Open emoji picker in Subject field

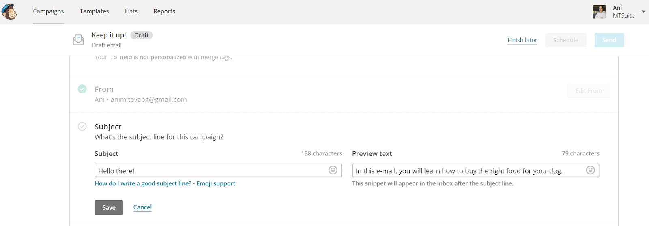[x=333, y=170]
